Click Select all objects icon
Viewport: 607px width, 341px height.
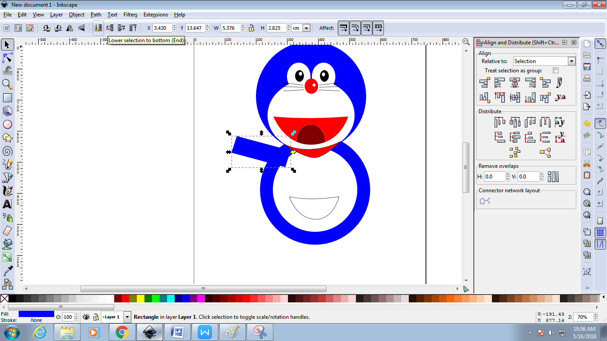tap(6, 28)
